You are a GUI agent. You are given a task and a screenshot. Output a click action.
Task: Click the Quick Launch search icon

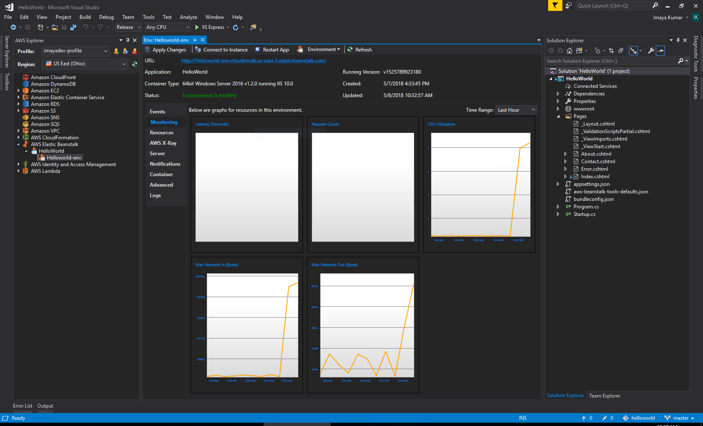[x=655, y=5]
